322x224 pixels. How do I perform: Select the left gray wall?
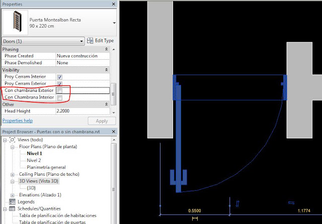click(160, 70)
